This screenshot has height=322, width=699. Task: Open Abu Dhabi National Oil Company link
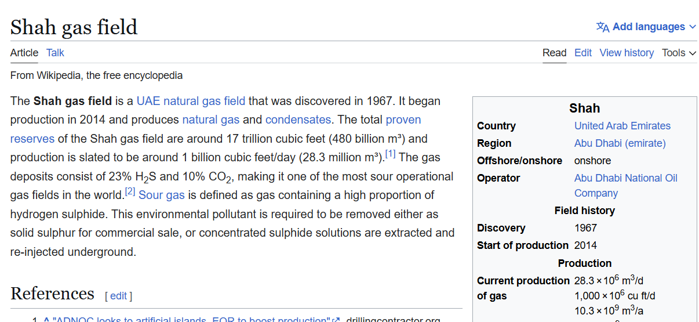(626, 186)
